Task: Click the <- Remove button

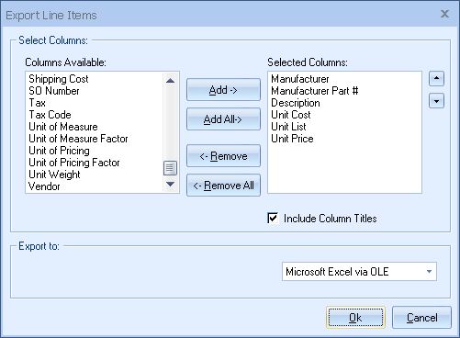Action: [223, 156]
